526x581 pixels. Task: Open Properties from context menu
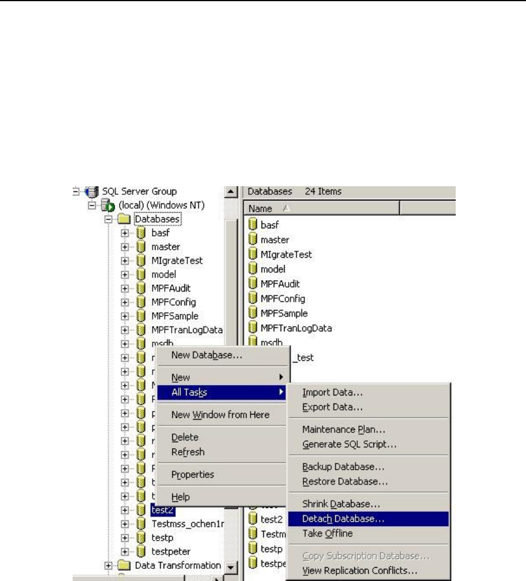pyautogui.click(x=221, y=475)
